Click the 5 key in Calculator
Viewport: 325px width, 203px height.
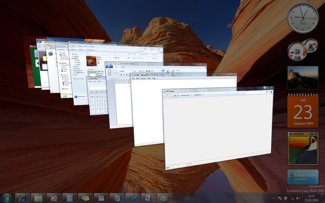pyautogui.click(x=97, y=104)
